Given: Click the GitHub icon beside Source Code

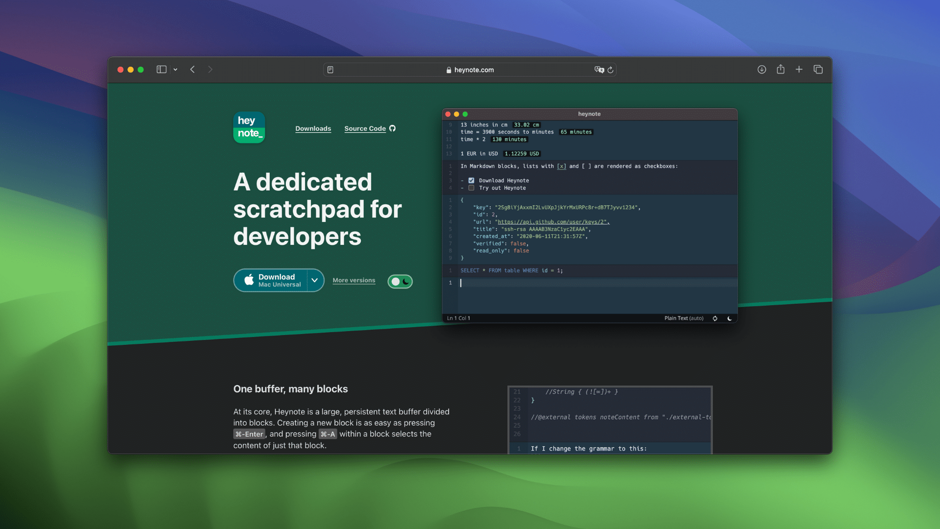Looking at the screenshot, I should pyautogui.click(x=393, y=128).
